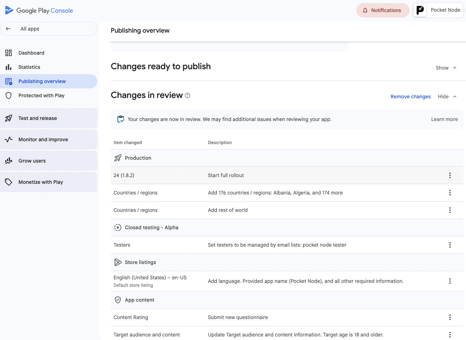
Task: Open options for Target audience and content row
Action: pos(450,335)
